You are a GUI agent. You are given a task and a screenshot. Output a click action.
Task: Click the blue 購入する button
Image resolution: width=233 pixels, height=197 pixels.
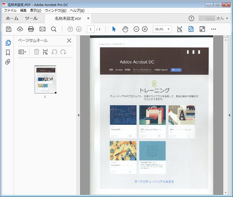click(x=176, y=70)
